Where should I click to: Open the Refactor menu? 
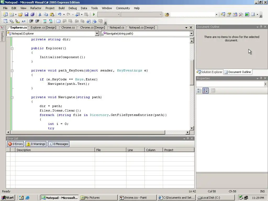point(36,8)
